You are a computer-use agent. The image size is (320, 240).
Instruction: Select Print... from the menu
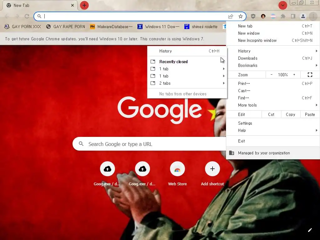pyautogui.click(x=273, y=83)
